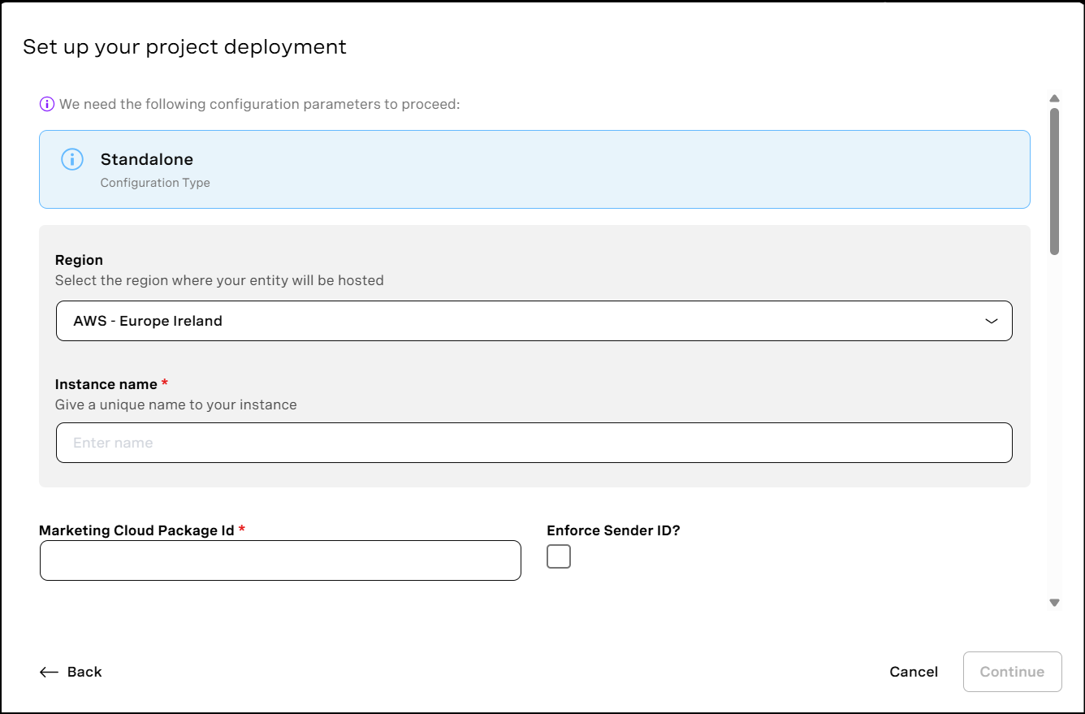
Task: Click 'Give a unique name to your instance' text
Action: 176,405
